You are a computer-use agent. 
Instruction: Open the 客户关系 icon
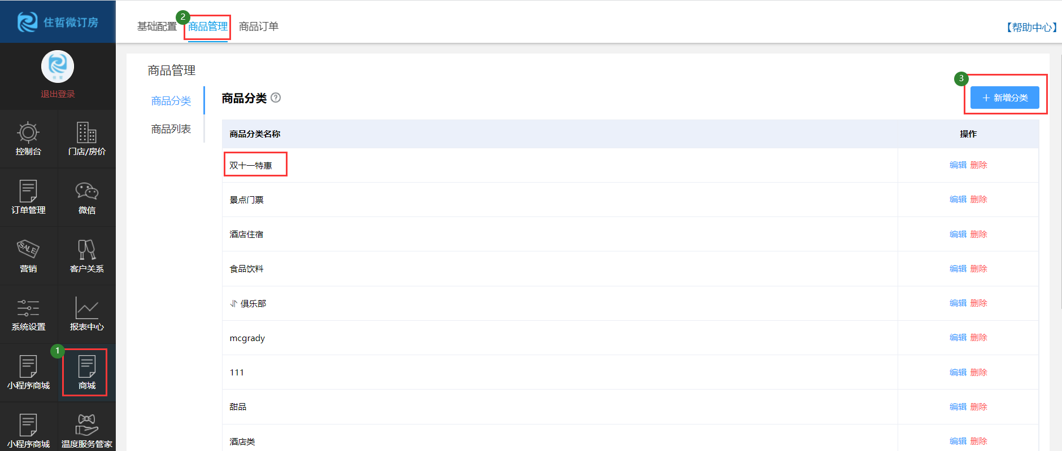[86, 255]
